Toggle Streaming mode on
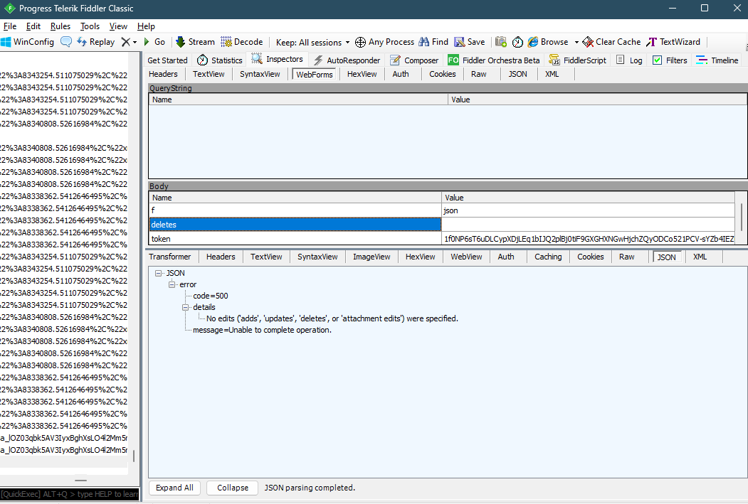 click(194, 41)
